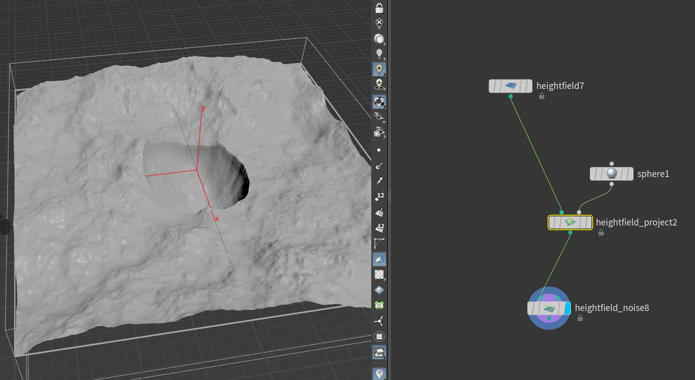Click the point numbers '12' icon
This screenshot has width=695, height=380.
(379, 196)
